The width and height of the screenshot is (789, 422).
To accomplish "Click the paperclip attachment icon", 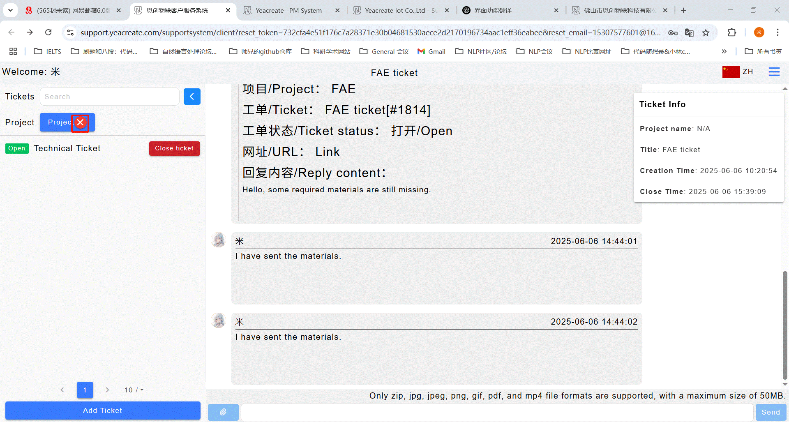I will tap(223, 412).
